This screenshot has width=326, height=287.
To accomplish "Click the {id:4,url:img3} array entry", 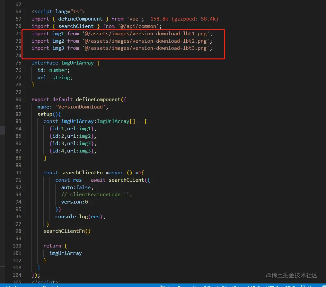I will click(72, 151).
